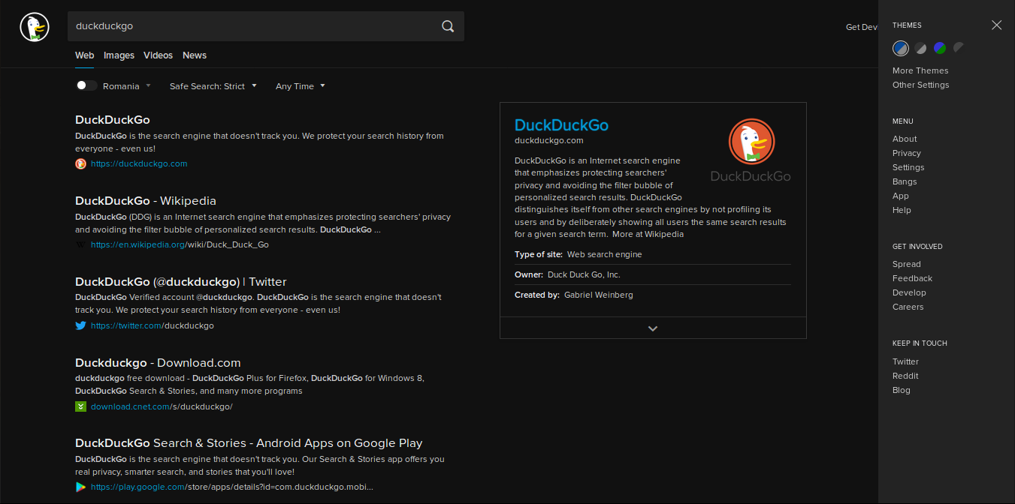This screenshot has width=1015, height=504.
Task: Click Twitter under Keep In Touch
Action: click(905, 361)
